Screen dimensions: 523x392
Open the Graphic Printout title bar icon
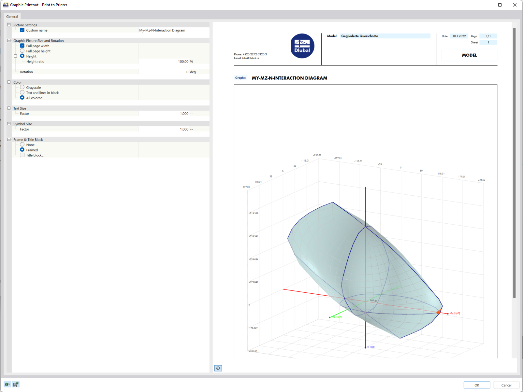5,5
